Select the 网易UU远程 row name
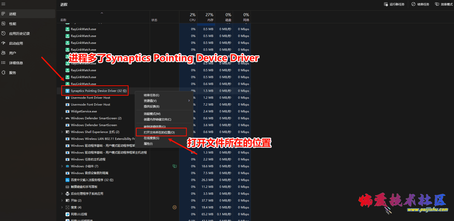Screen dimensions: 454x221 pyautogui.click(x=79, y=214)
